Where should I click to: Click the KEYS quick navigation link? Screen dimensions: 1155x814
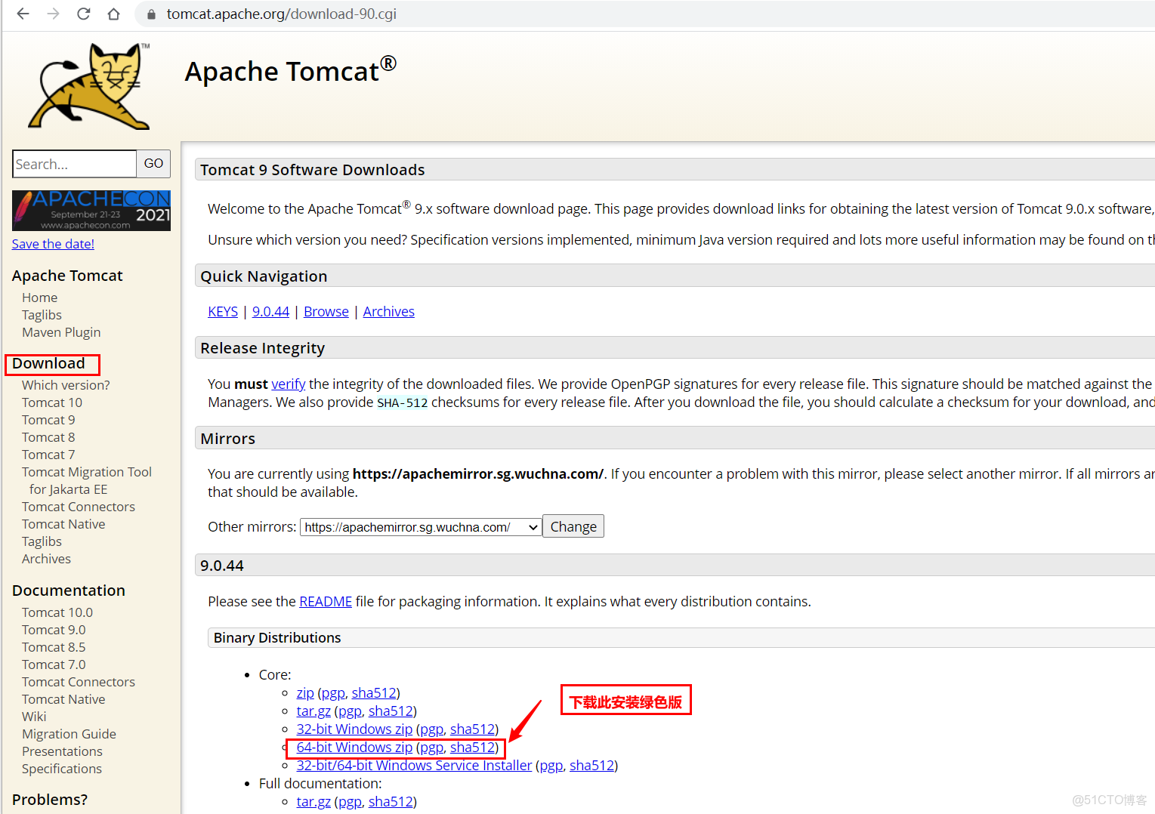click(223, 311)
